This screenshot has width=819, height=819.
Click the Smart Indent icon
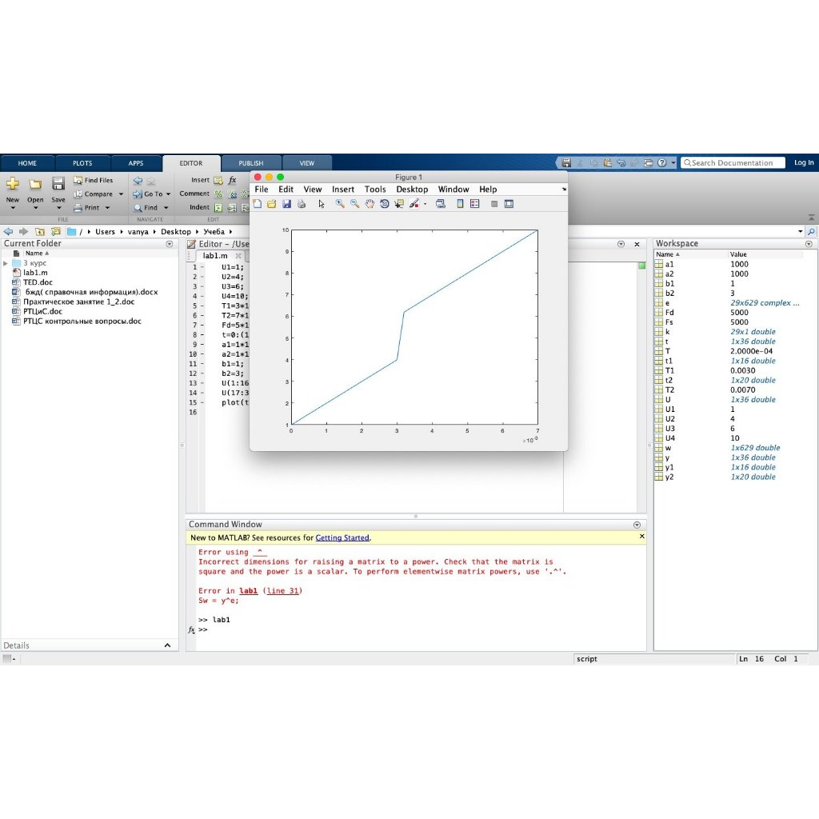click(218, 208)
